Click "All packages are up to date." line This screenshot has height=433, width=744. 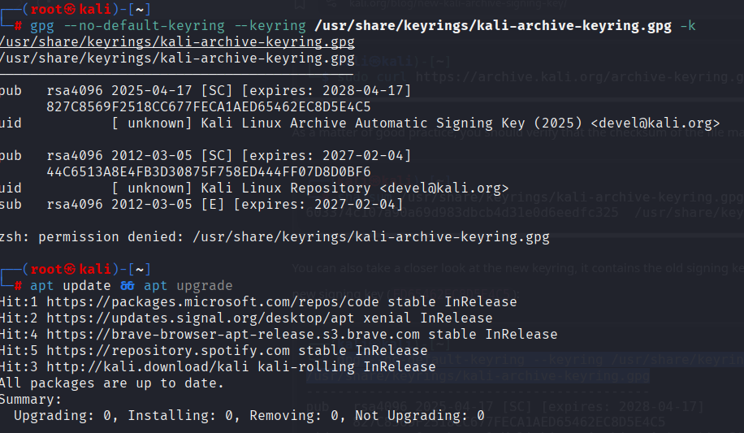coord(112,383)
